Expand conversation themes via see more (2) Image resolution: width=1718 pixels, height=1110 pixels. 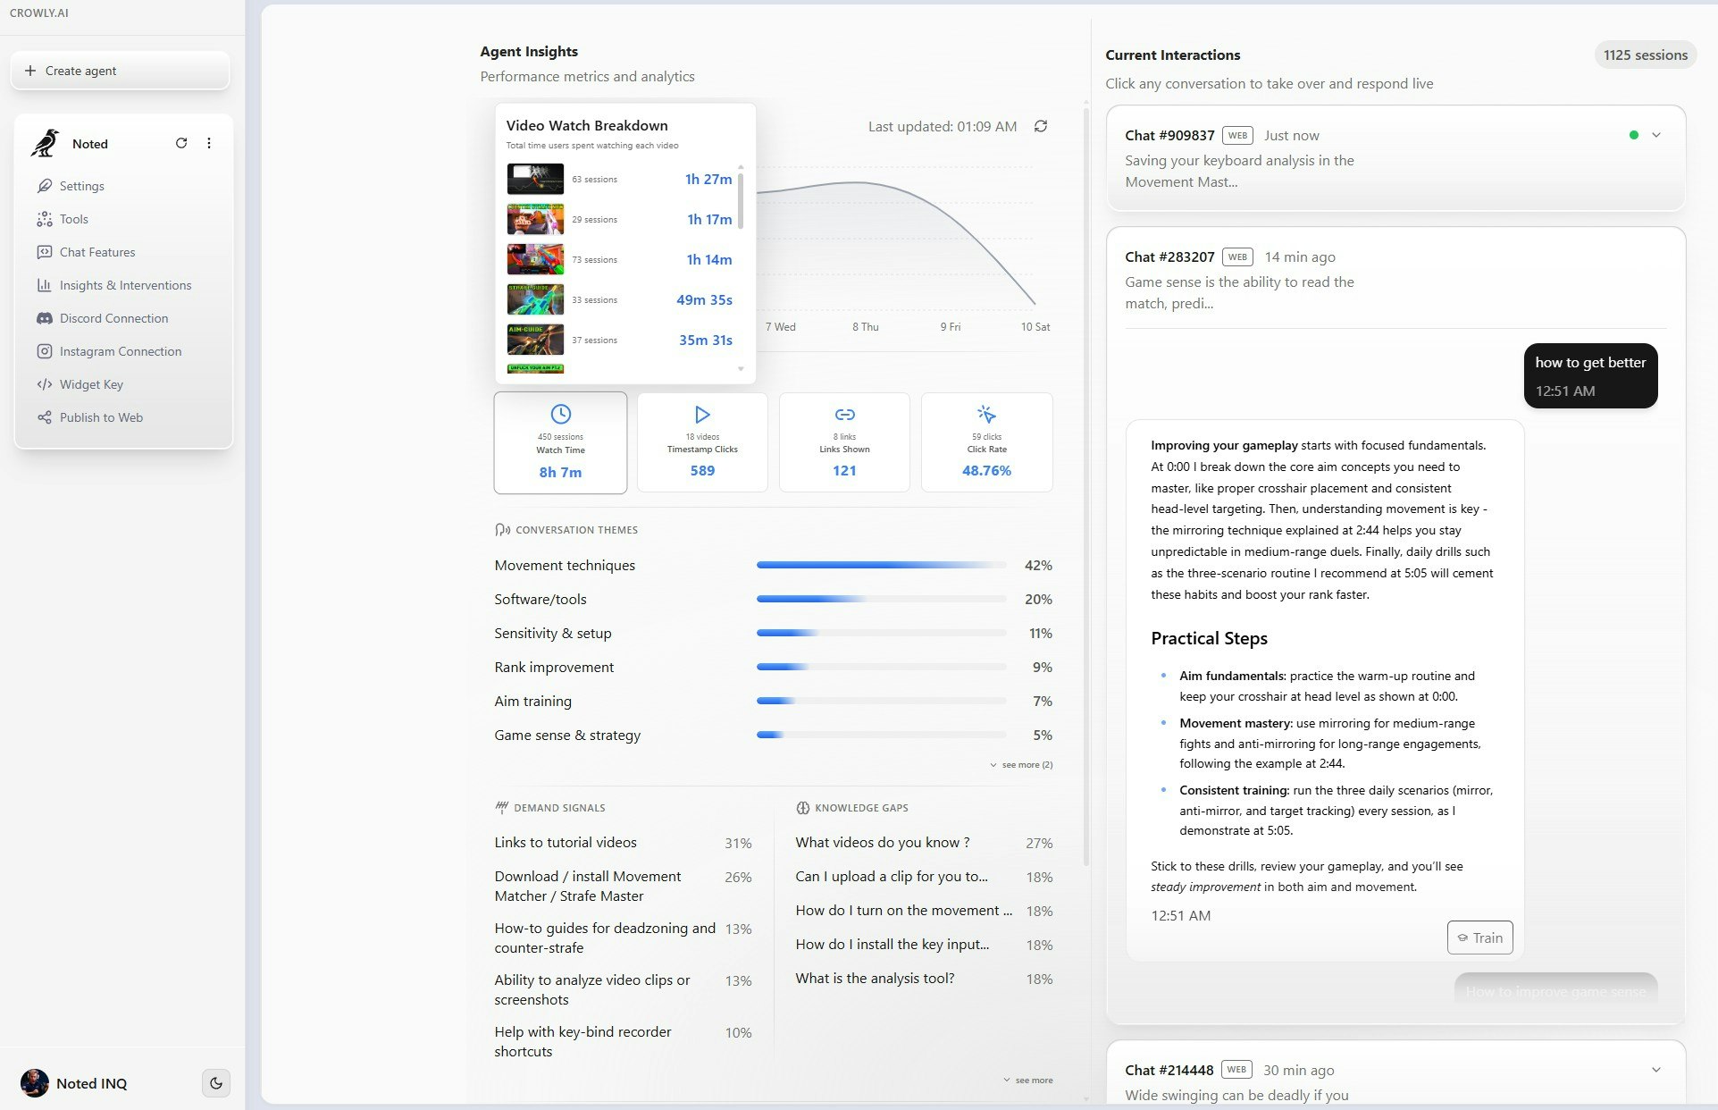click(x=1021, y=765)
